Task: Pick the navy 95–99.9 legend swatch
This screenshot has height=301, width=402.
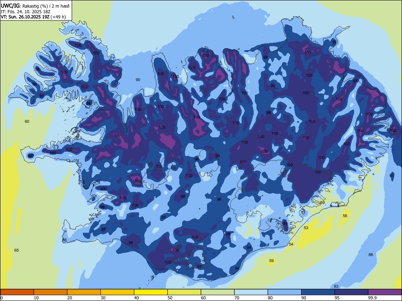Action: click(x=351, y=292)
